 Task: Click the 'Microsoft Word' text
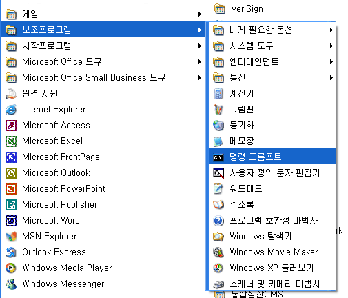51,221
